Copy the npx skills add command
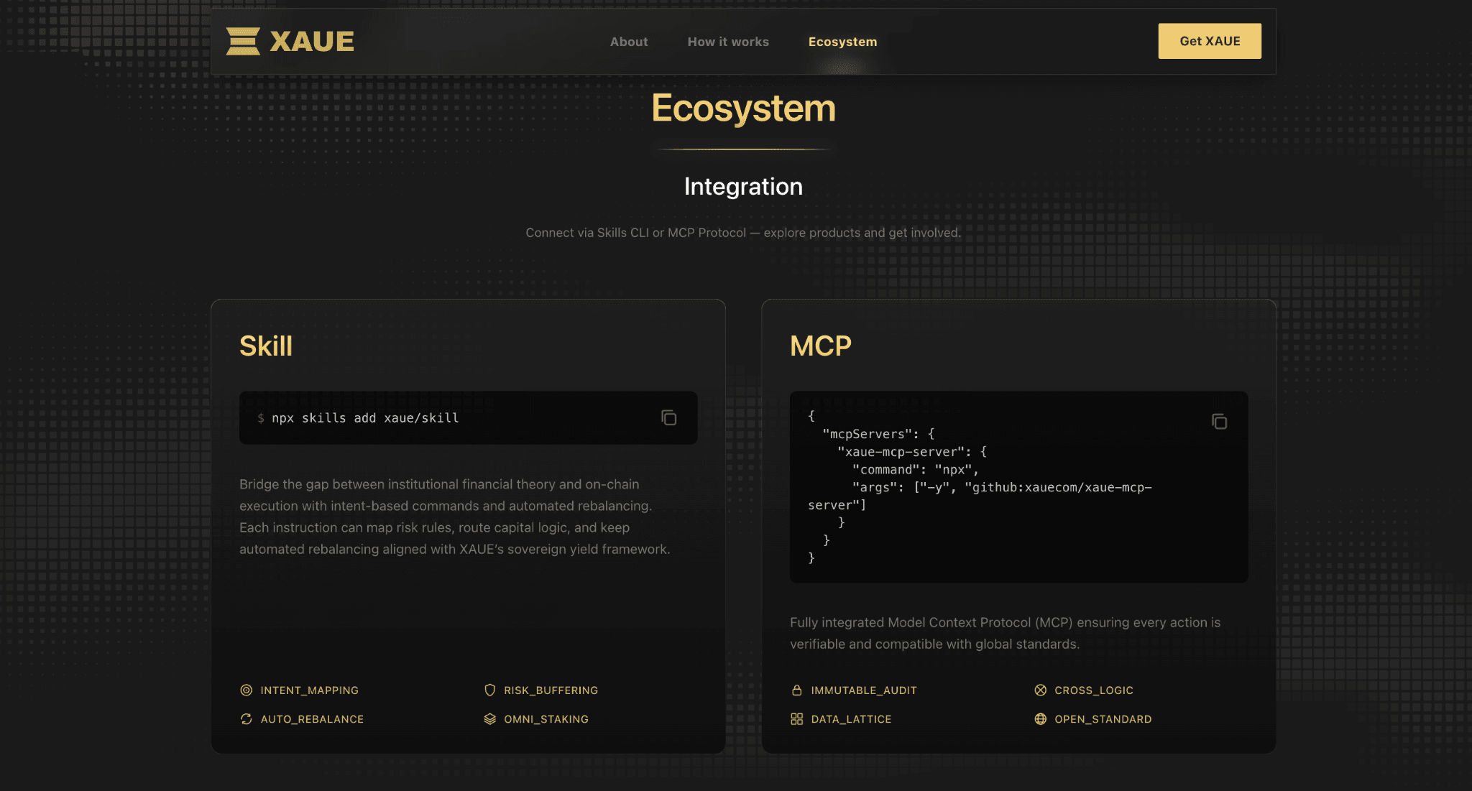1472x791 pixels. pos(668,417)
